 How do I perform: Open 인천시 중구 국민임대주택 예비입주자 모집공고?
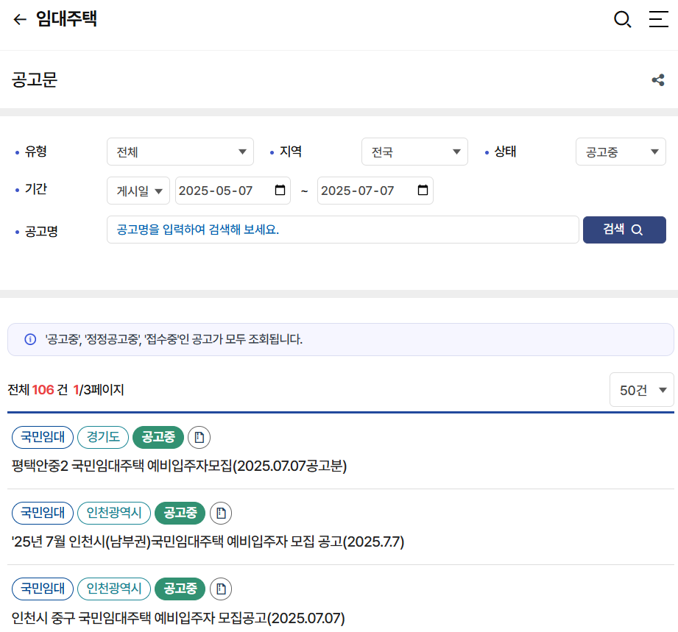click(178, 618)
